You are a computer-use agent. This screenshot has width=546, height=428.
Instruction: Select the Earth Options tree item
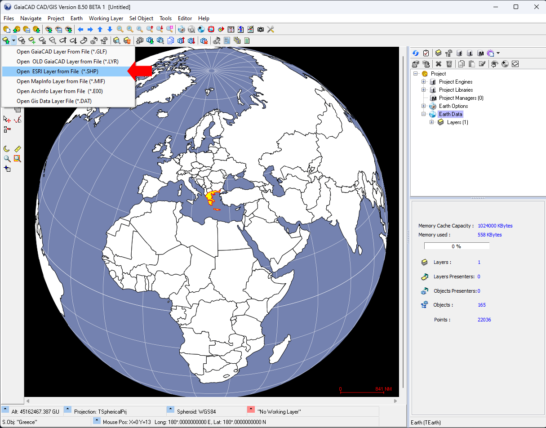pos(453,106)
